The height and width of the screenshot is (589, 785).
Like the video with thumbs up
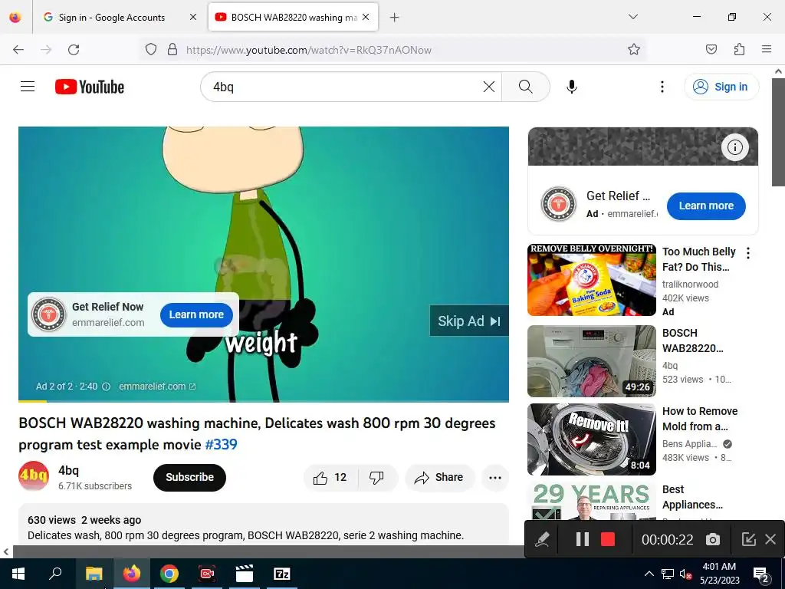[330, 478]
